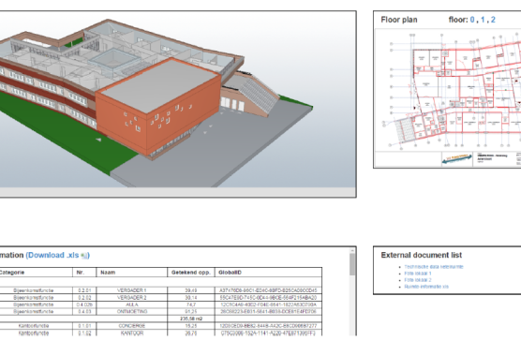The image size is (521, 341).
Task: Click the information table's vertical scrollbar thumb
Action: pos(352,264)
